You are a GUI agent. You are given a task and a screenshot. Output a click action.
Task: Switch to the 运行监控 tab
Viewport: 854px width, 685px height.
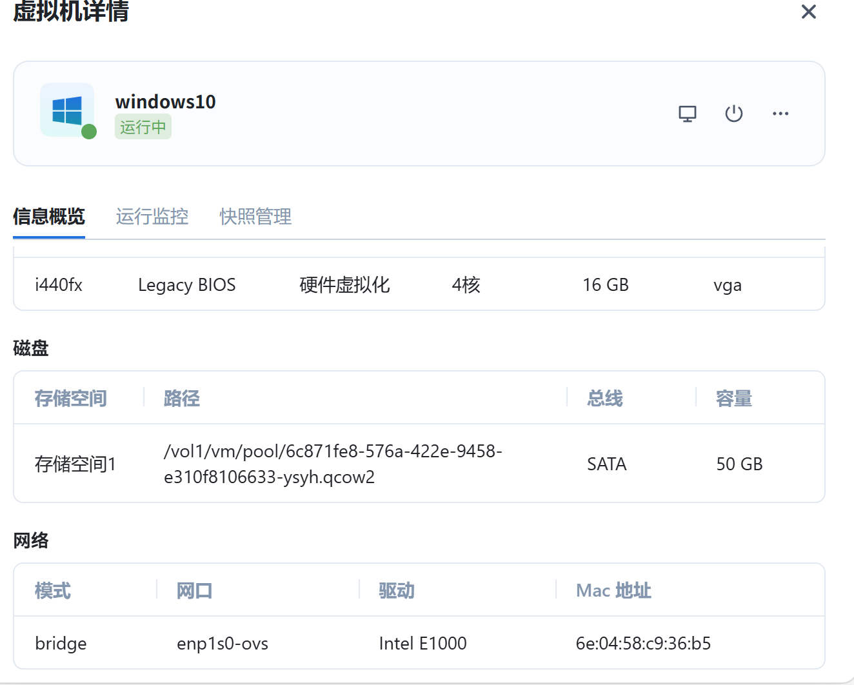(x=152, y=217)
